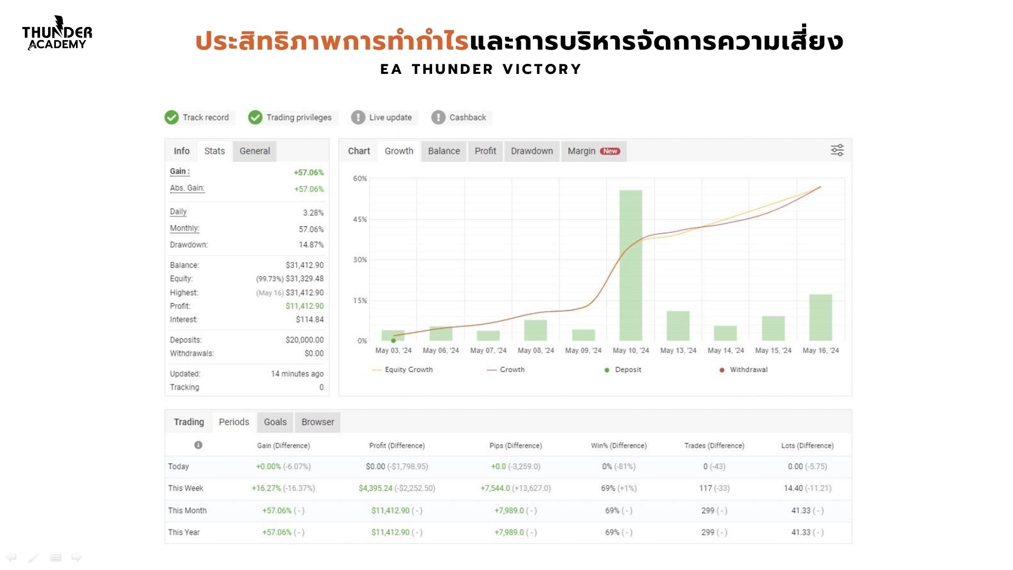Screen dimensions: 1013x570
Task: Click the Trades (Difference) column header
Action: click(x=714, y=445)
